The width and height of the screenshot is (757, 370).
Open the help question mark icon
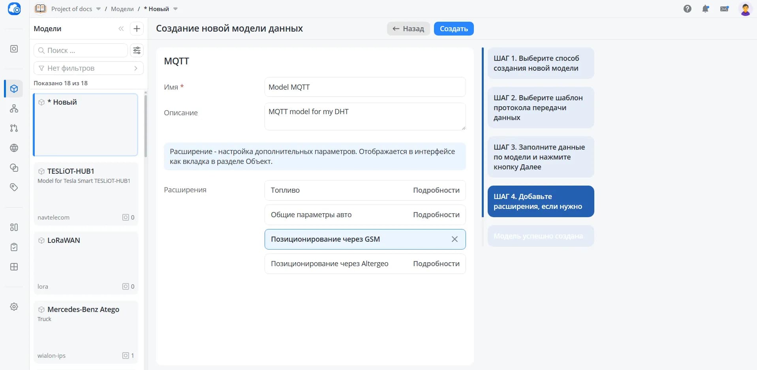tap(687, 9)
